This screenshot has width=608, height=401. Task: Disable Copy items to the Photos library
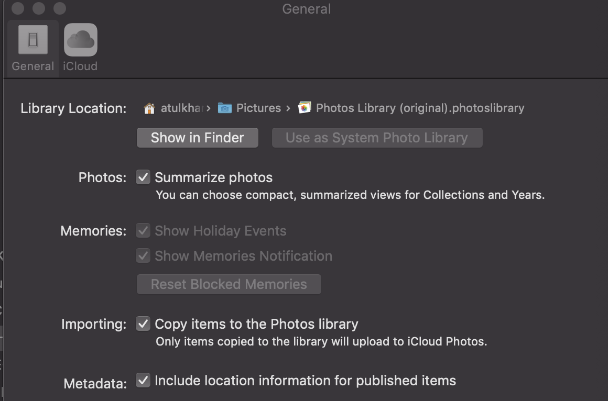[x=143, y=324]
